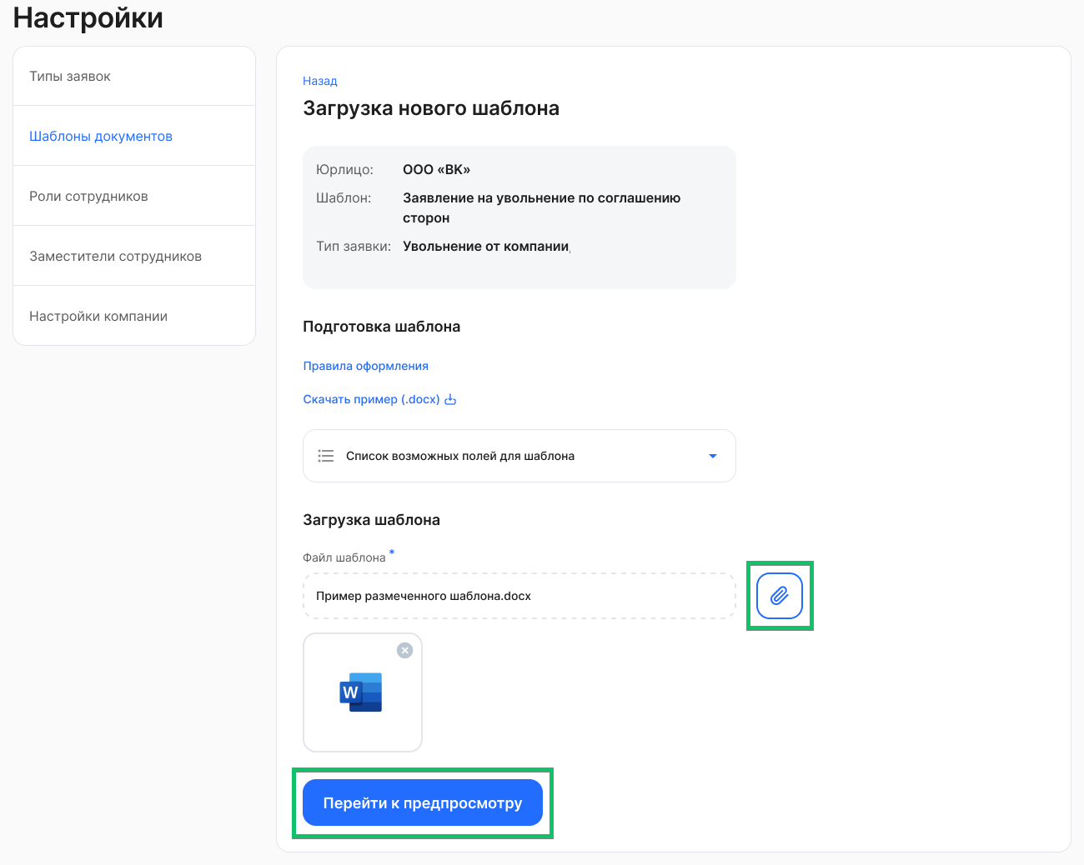Screen dimensions: 1084x865
Task: Expand the Список возможных полей dropdown arrow
Action: point(713,456)
